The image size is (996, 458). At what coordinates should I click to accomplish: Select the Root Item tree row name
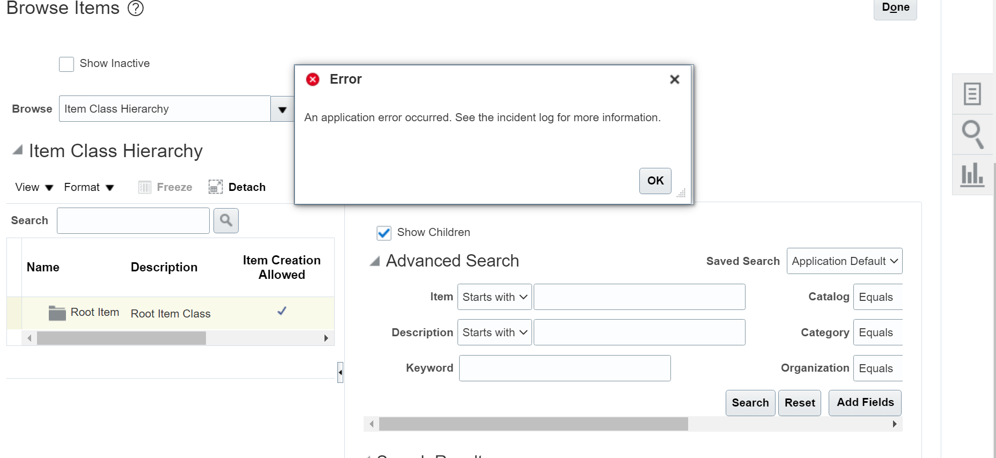(x=95, y=313)
